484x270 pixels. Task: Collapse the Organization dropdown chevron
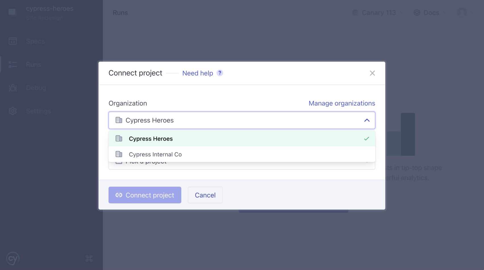click(367, 120)
